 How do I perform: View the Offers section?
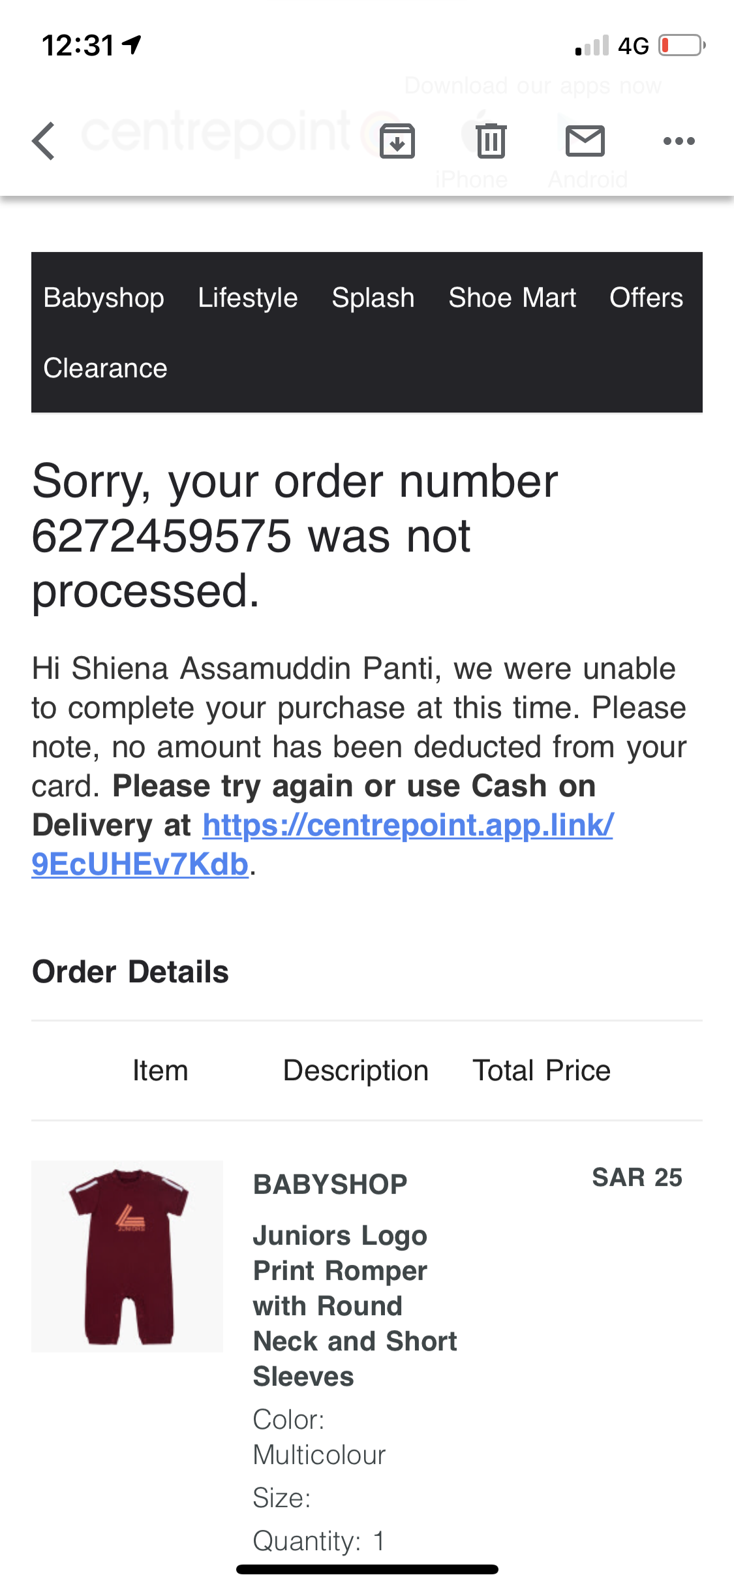646,298
